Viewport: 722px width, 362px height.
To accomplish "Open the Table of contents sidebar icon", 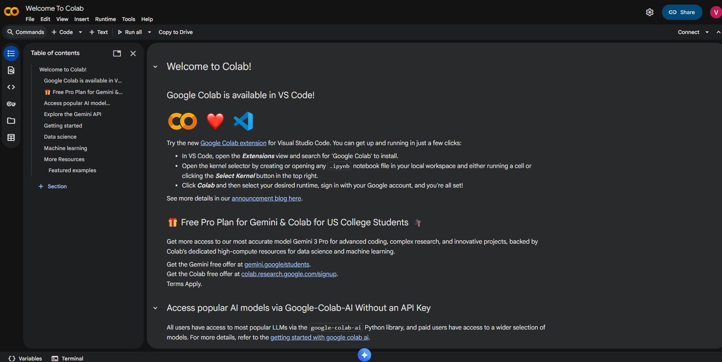I will 11,53.
